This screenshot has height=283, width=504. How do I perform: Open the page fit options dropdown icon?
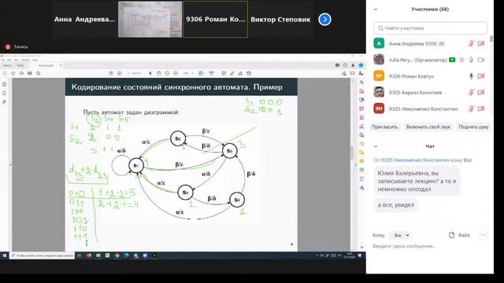(x=202, y=73)
